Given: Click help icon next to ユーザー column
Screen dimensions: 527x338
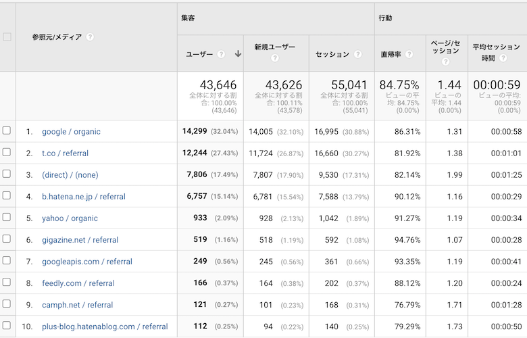Looking at the screenshot, I should 221,54.
